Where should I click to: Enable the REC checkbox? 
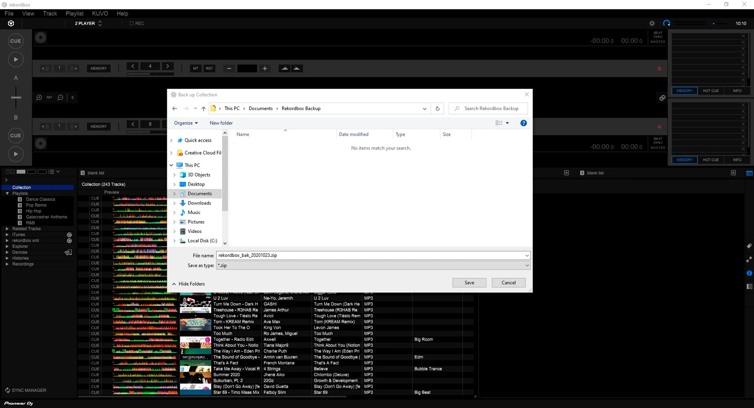click(132, 23)
